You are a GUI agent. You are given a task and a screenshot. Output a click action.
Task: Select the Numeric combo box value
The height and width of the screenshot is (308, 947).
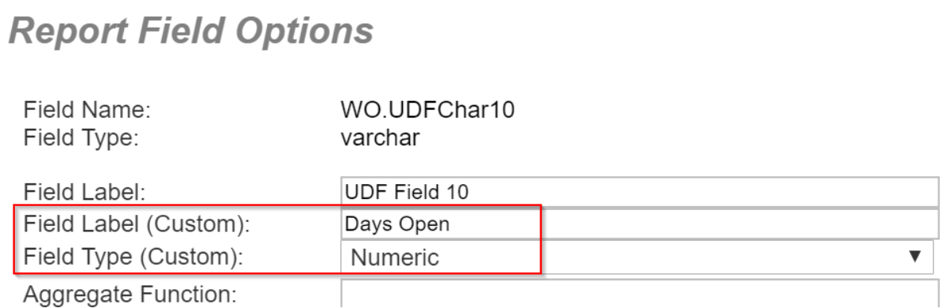637,258
